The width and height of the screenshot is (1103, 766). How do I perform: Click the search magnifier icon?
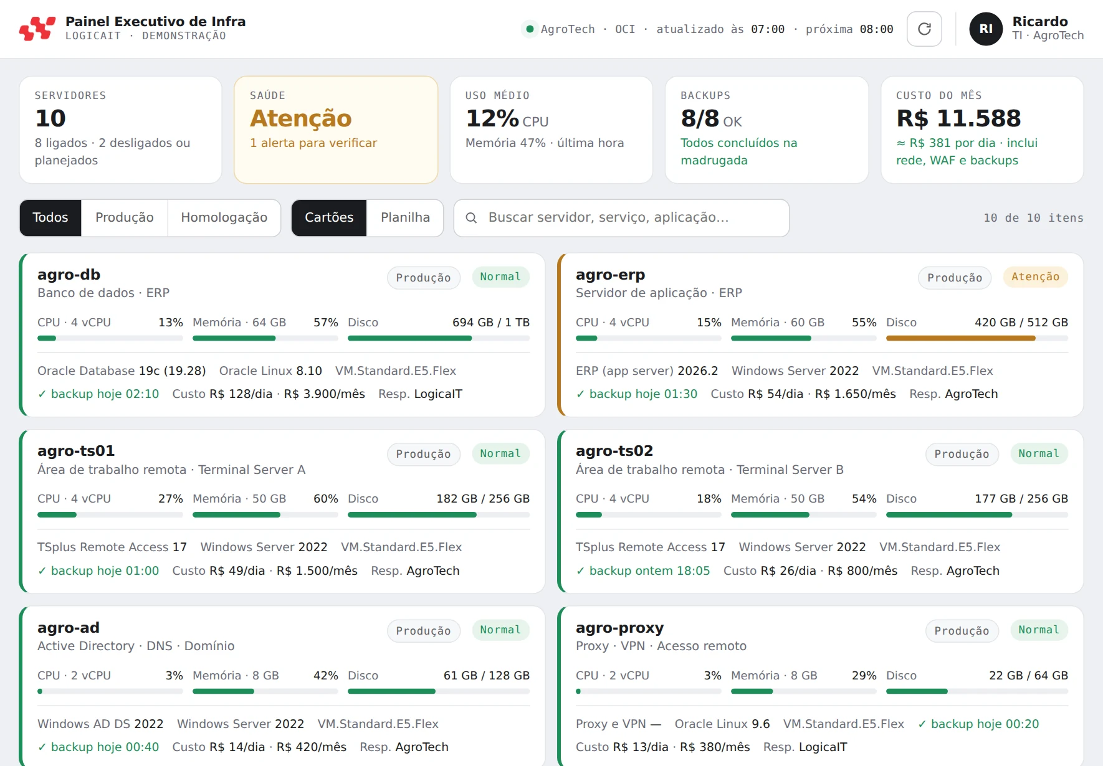471,218
